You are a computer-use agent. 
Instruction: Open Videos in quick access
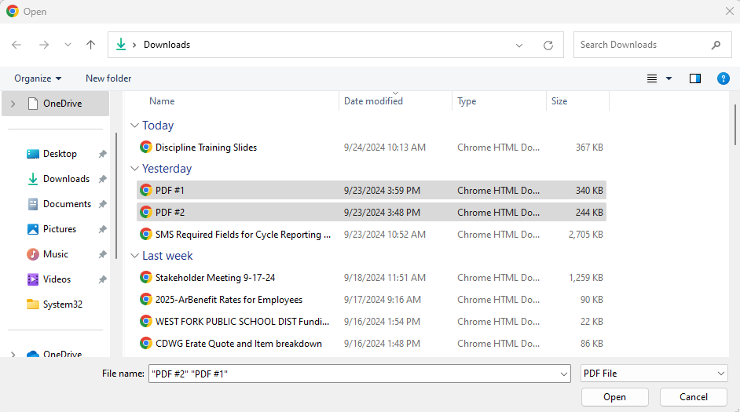point(57,279)
